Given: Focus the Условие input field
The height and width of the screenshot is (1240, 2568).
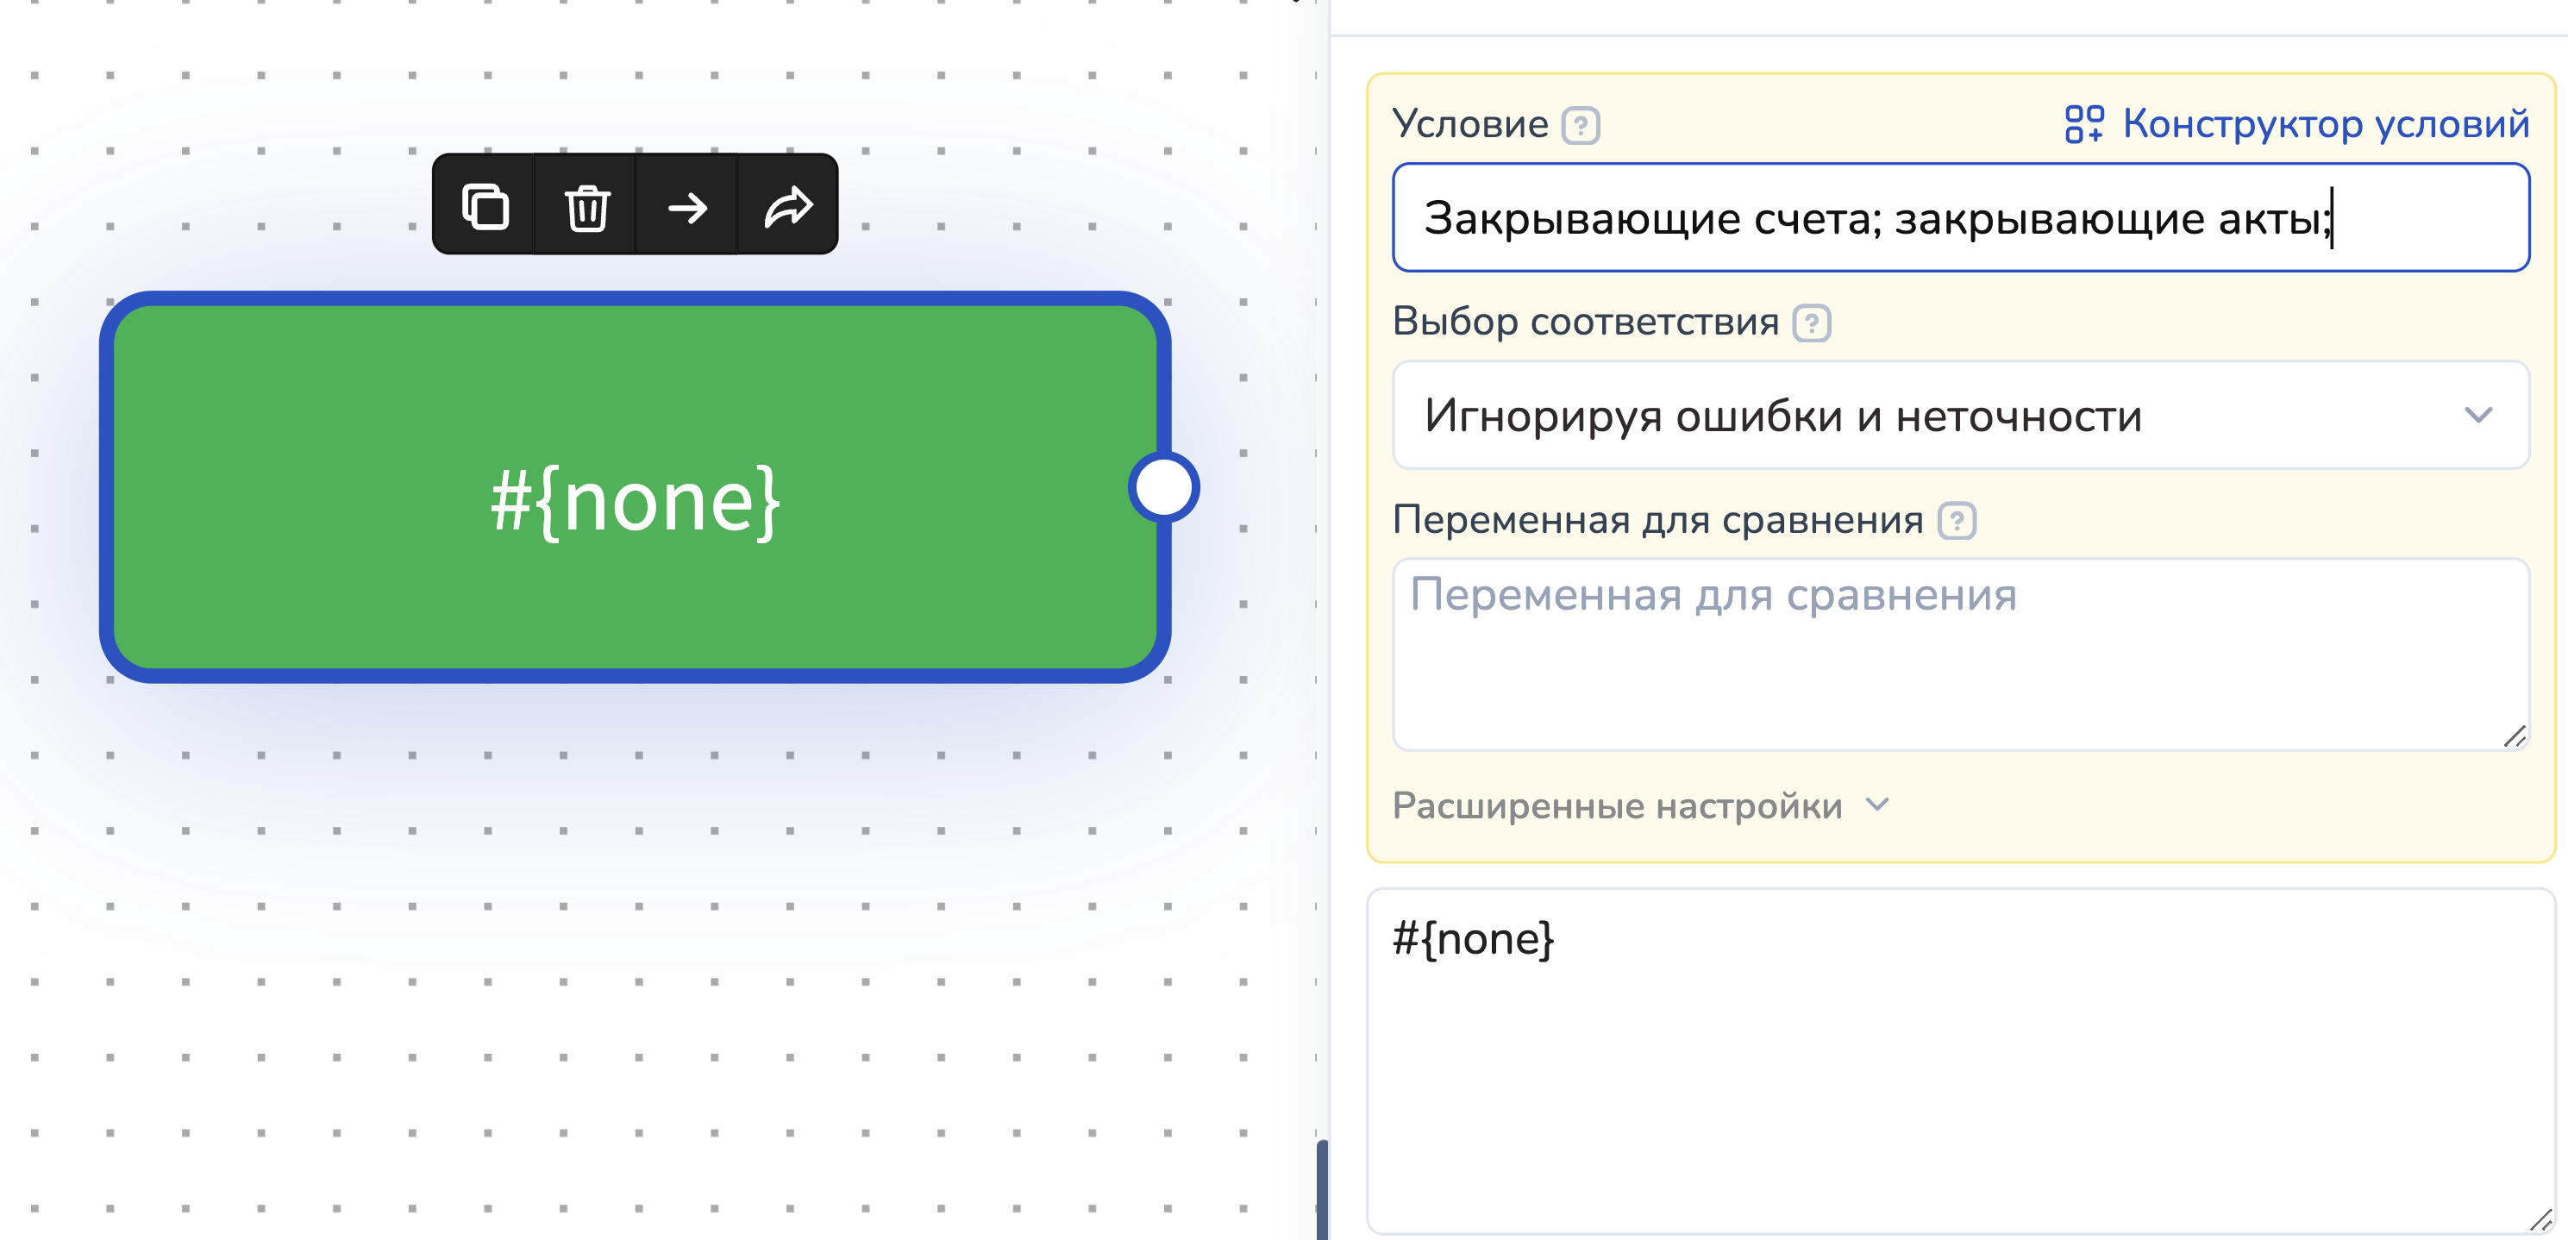Looking at the screenshot, I should [x=1960, y=217].
